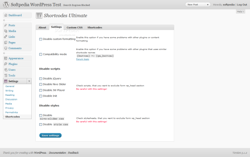Open Privacy settings submenu

click(10, 108)
